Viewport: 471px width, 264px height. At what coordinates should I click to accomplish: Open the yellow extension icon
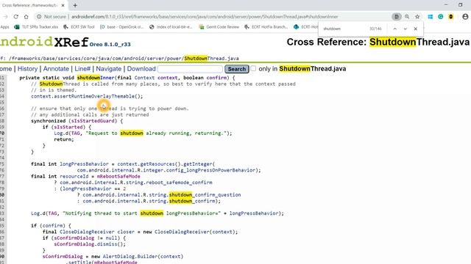coord(450,17)
